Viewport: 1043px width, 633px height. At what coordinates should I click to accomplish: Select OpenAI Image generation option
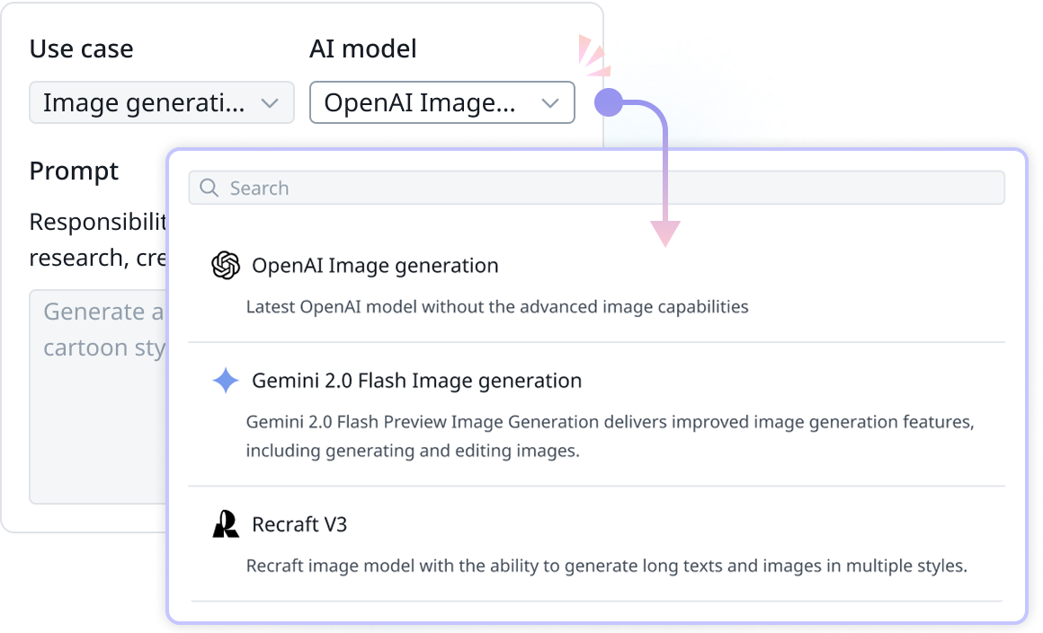tap(375, 266)
